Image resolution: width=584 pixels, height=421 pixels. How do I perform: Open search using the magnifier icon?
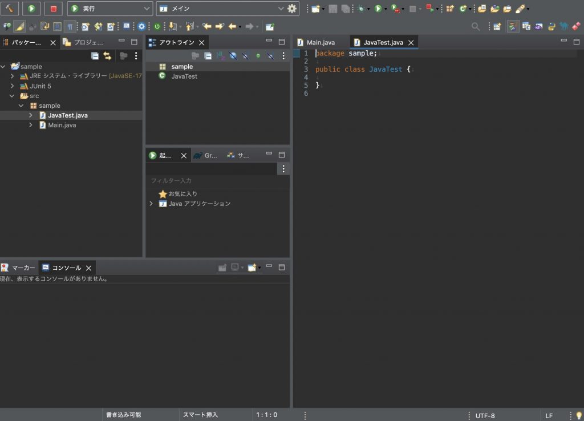475,26
